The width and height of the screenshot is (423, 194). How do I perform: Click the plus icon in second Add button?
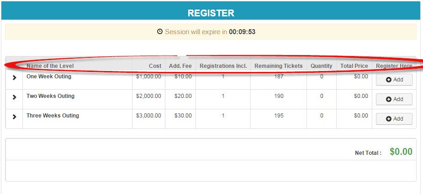tap(389, 100)
